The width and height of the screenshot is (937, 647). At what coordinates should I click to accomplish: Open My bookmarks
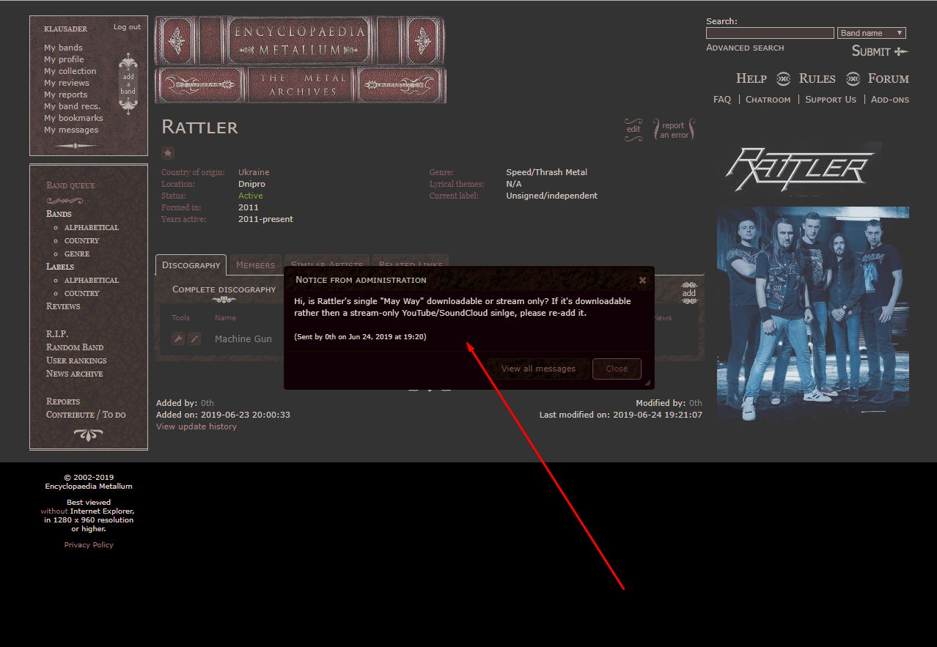(x=73, y=118)
